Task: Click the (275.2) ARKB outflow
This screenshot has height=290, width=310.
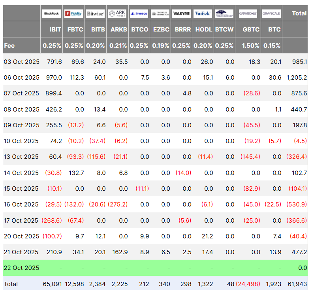Action: click(x=118, y=204)
